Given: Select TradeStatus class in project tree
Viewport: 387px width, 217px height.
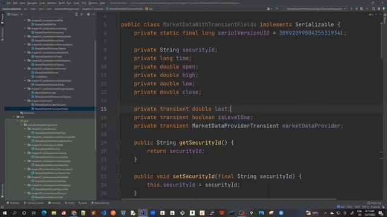Looking at the screenshot, I should point(39,77).
